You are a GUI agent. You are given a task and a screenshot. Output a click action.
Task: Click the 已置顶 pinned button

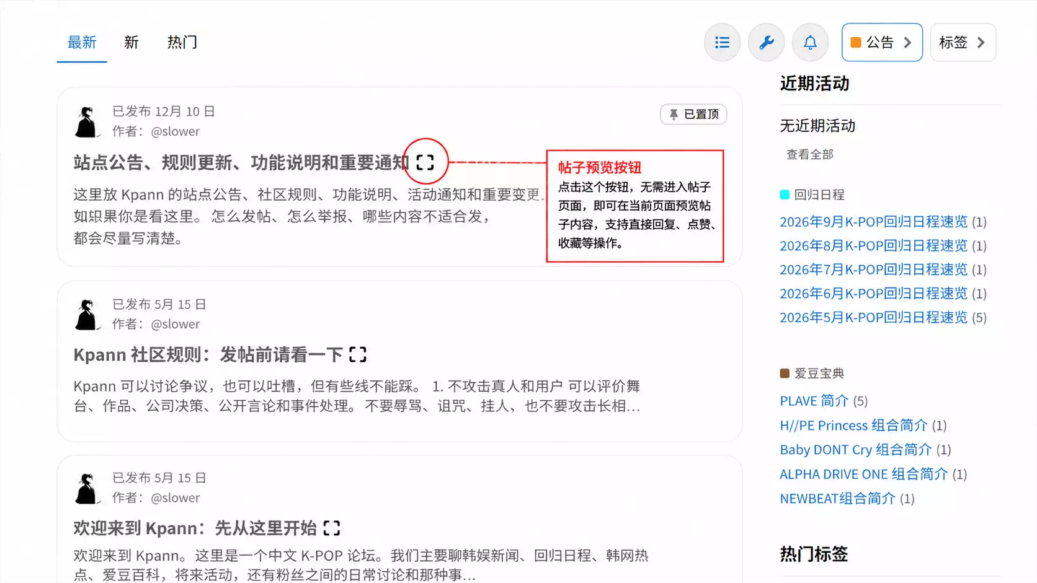click(x=693, y=114)
